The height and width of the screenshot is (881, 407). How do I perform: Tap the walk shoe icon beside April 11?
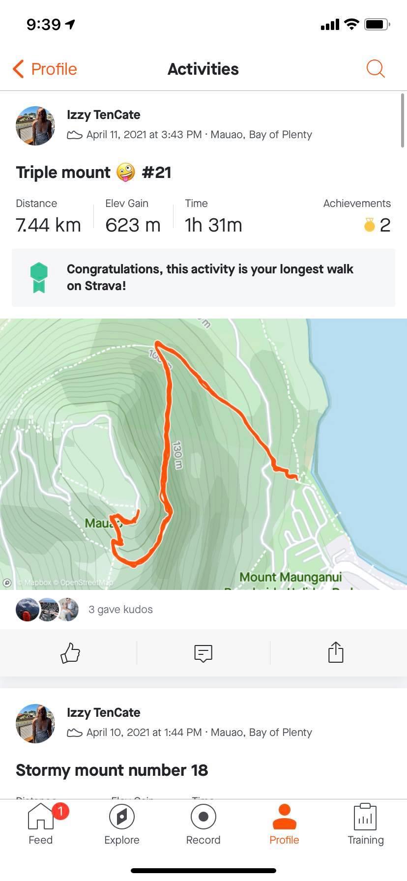point(74,135)
